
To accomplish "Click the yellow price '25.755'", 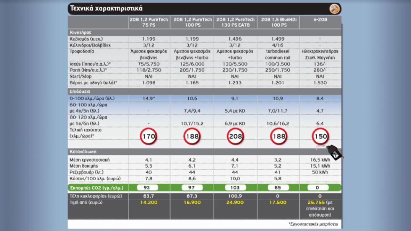I will click(316, 202).
